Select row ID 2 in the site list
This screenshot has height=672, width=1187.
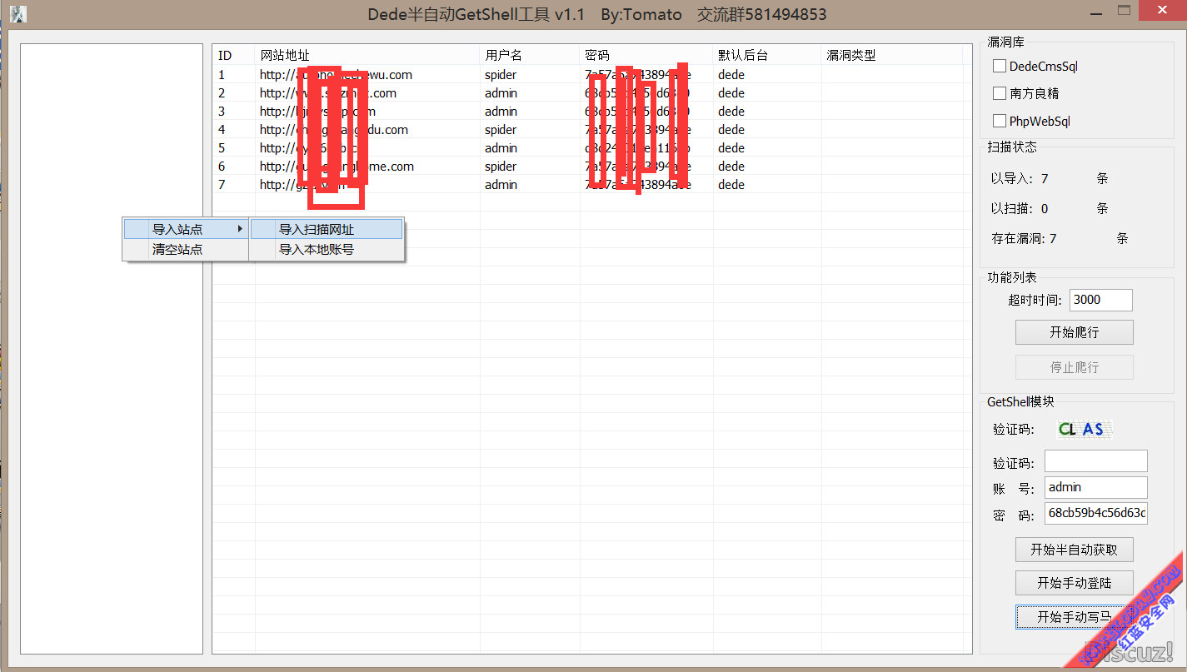pos(591,93)
